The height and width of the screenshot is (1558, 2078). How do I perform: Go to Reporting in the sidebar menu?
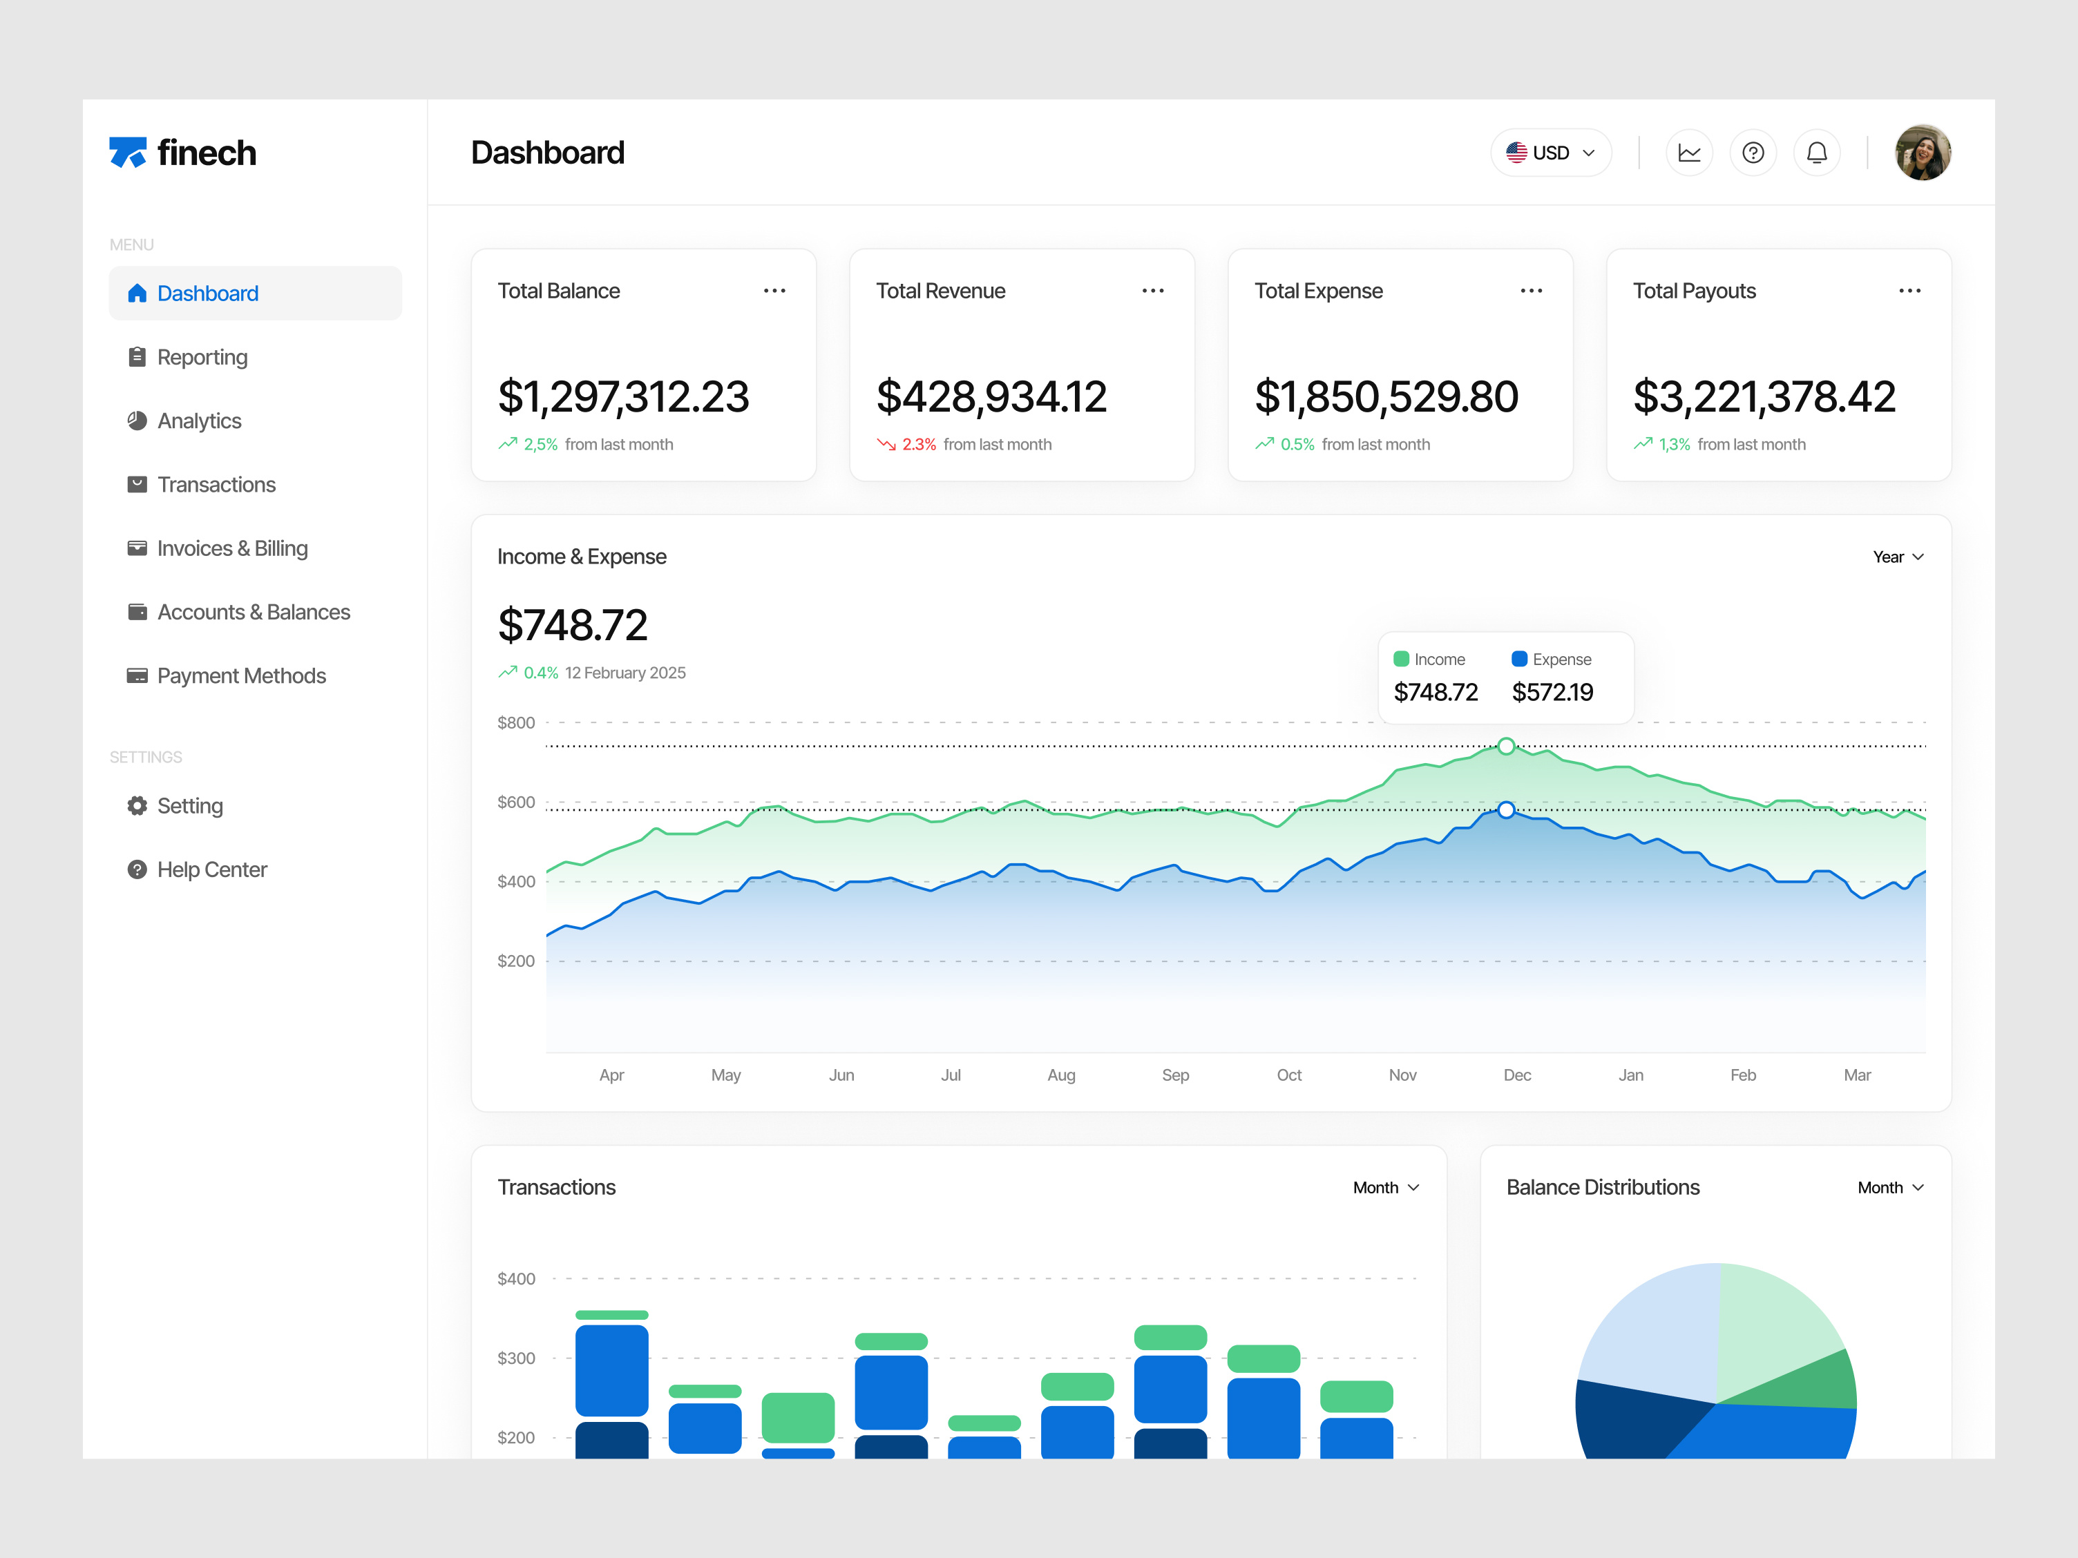coord(202,357)
